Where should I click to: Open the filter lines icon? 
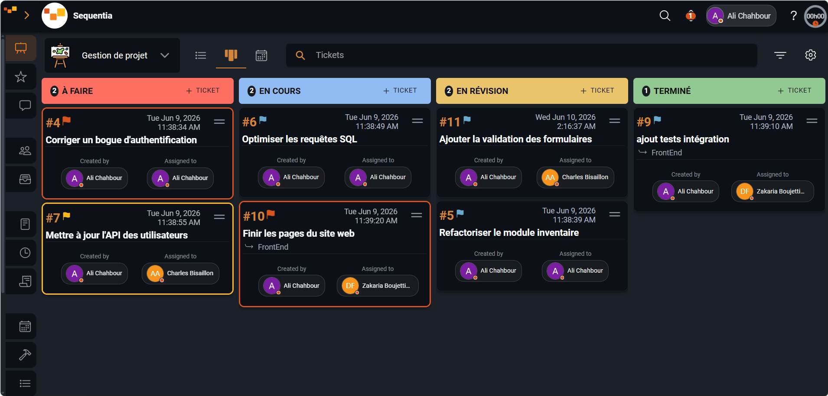[x=780, y=55]
